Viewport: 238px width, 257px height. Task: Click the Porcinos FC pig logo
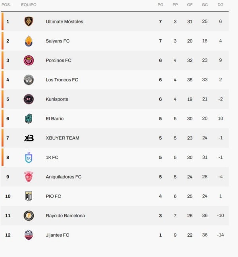29,60
